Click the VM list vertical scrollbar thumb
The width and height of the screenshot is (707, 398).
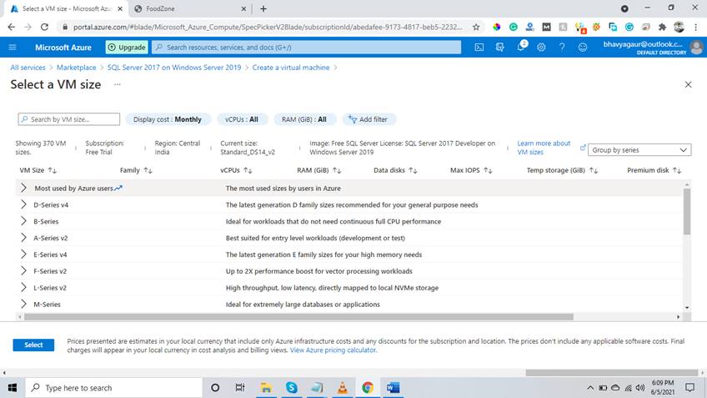coord(687,212)
